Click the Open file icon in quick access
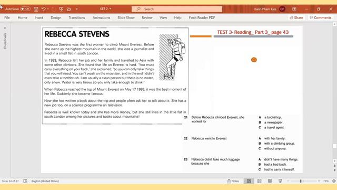 point(69,9)
